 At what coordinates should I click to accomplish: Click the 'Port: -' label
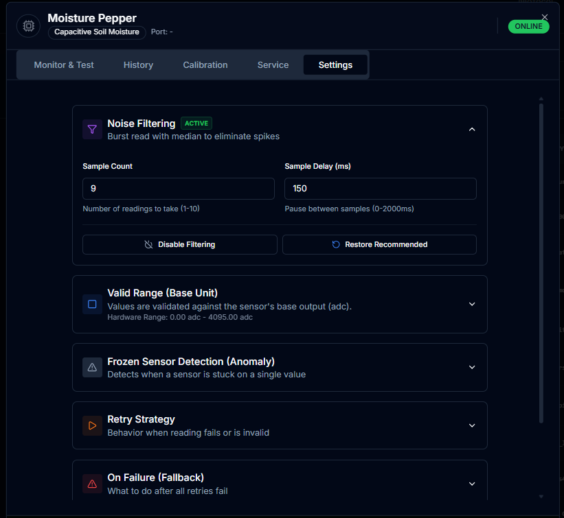click(x=162, y=32)
